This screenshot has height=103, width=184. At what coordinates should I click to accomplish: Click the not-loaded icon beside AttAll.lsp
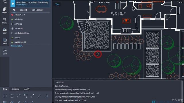(12, 24)
